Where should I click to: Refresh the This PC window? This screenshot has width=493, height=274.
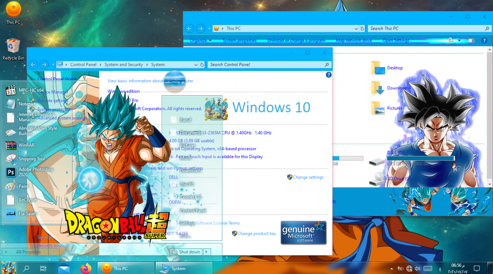[x=362, y=28]
